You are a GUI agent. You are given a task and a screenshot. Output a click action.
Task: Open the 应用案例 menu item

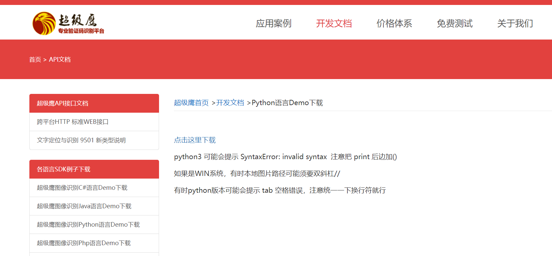pyautogui.click(x=274, y=23)
